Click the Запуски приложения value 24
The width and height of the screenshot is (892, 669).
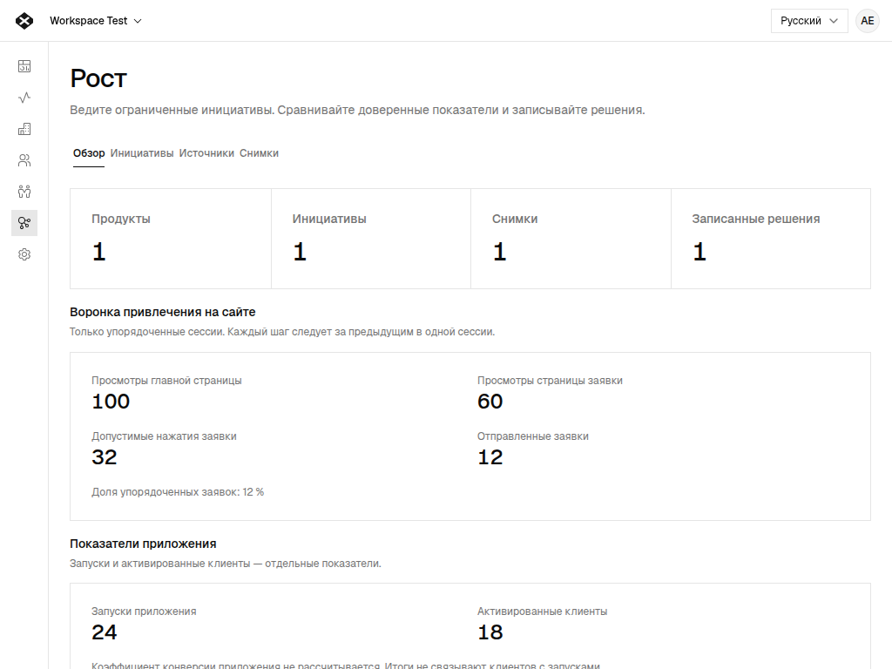[105, 632]
